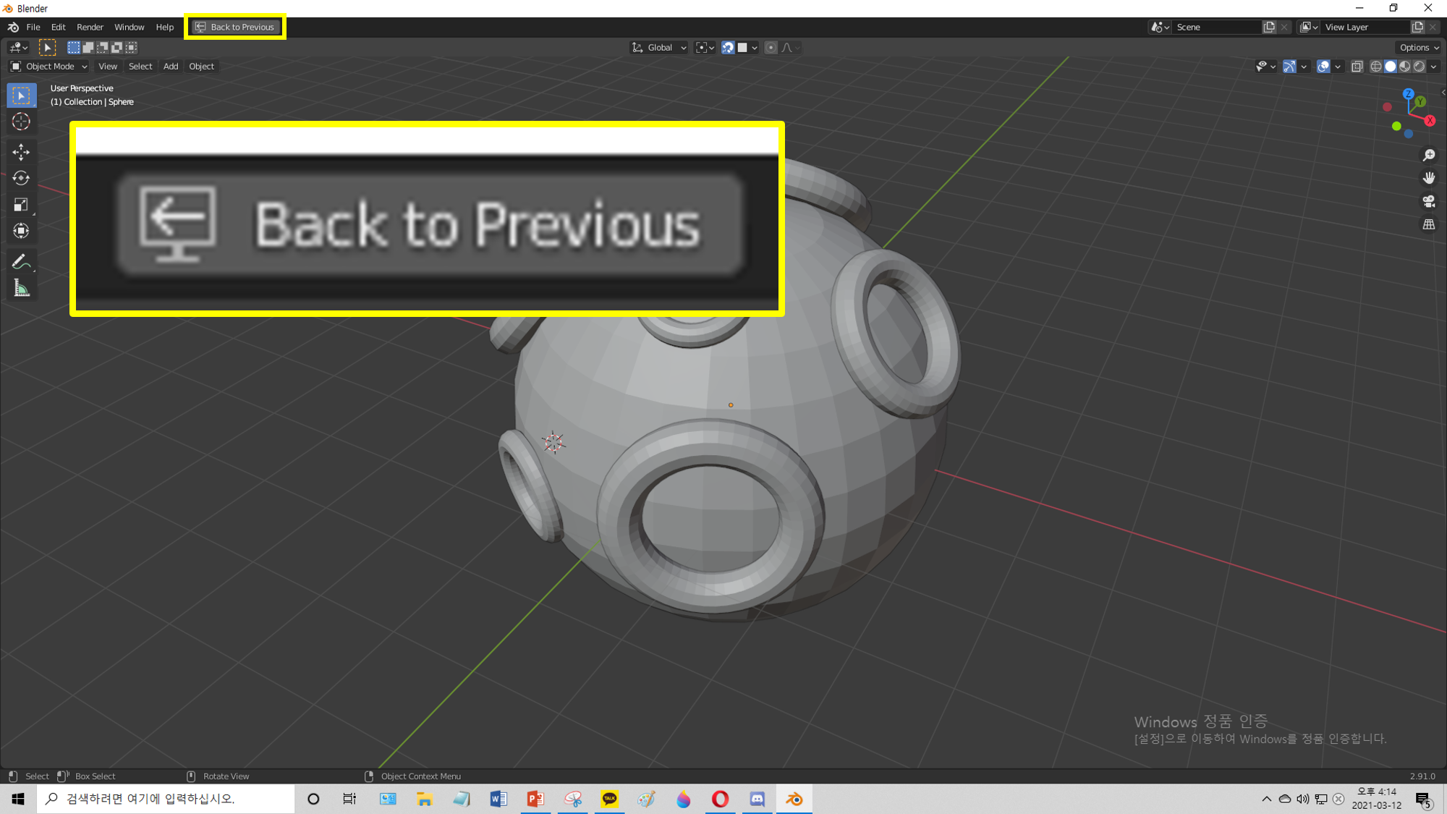Select the Scale tool
The image size is (1447, 814).
[21, 205]
